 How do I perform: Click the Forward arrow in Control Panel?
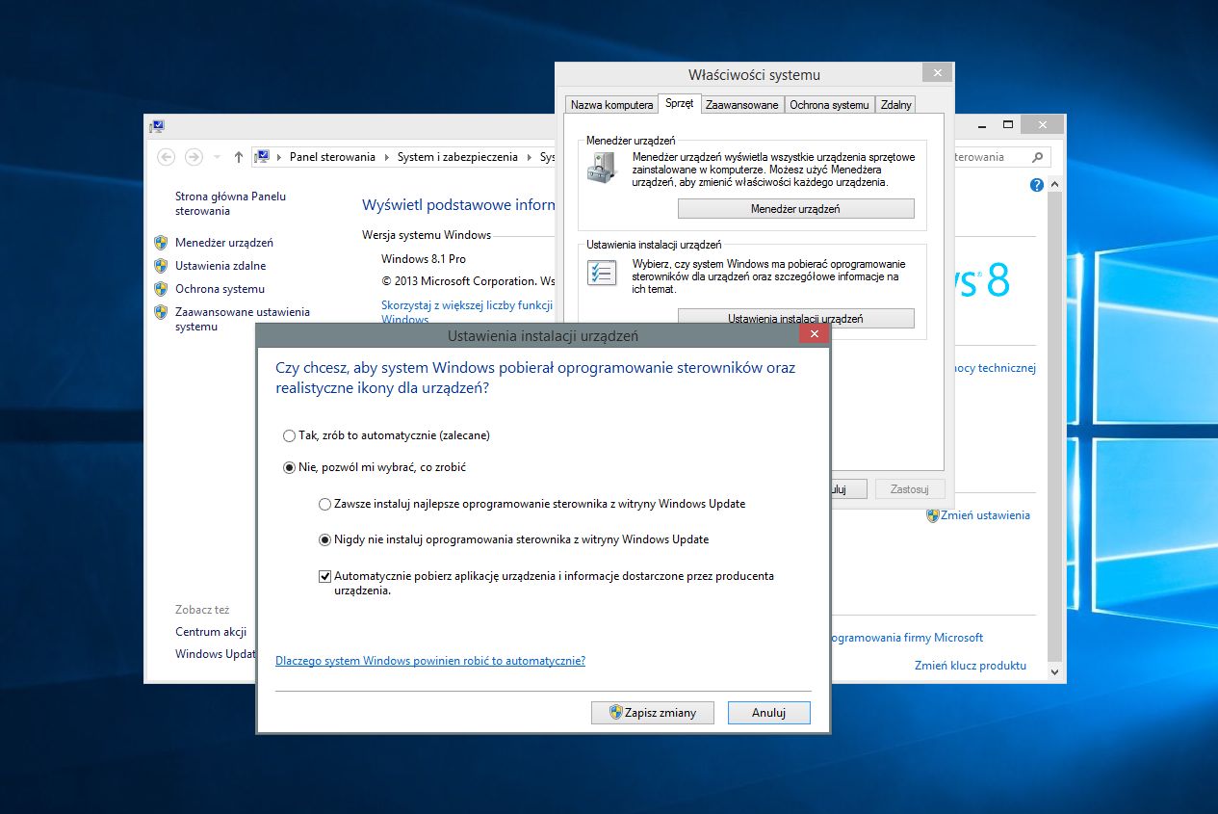tap(194, 157)
